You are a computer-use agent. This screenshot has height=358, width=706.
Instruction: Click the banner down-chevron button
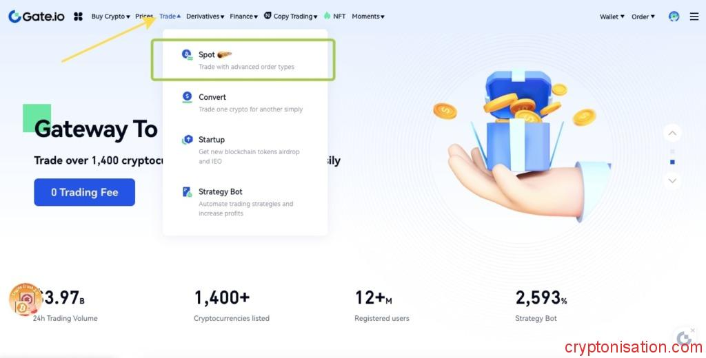tap(673, 180)
